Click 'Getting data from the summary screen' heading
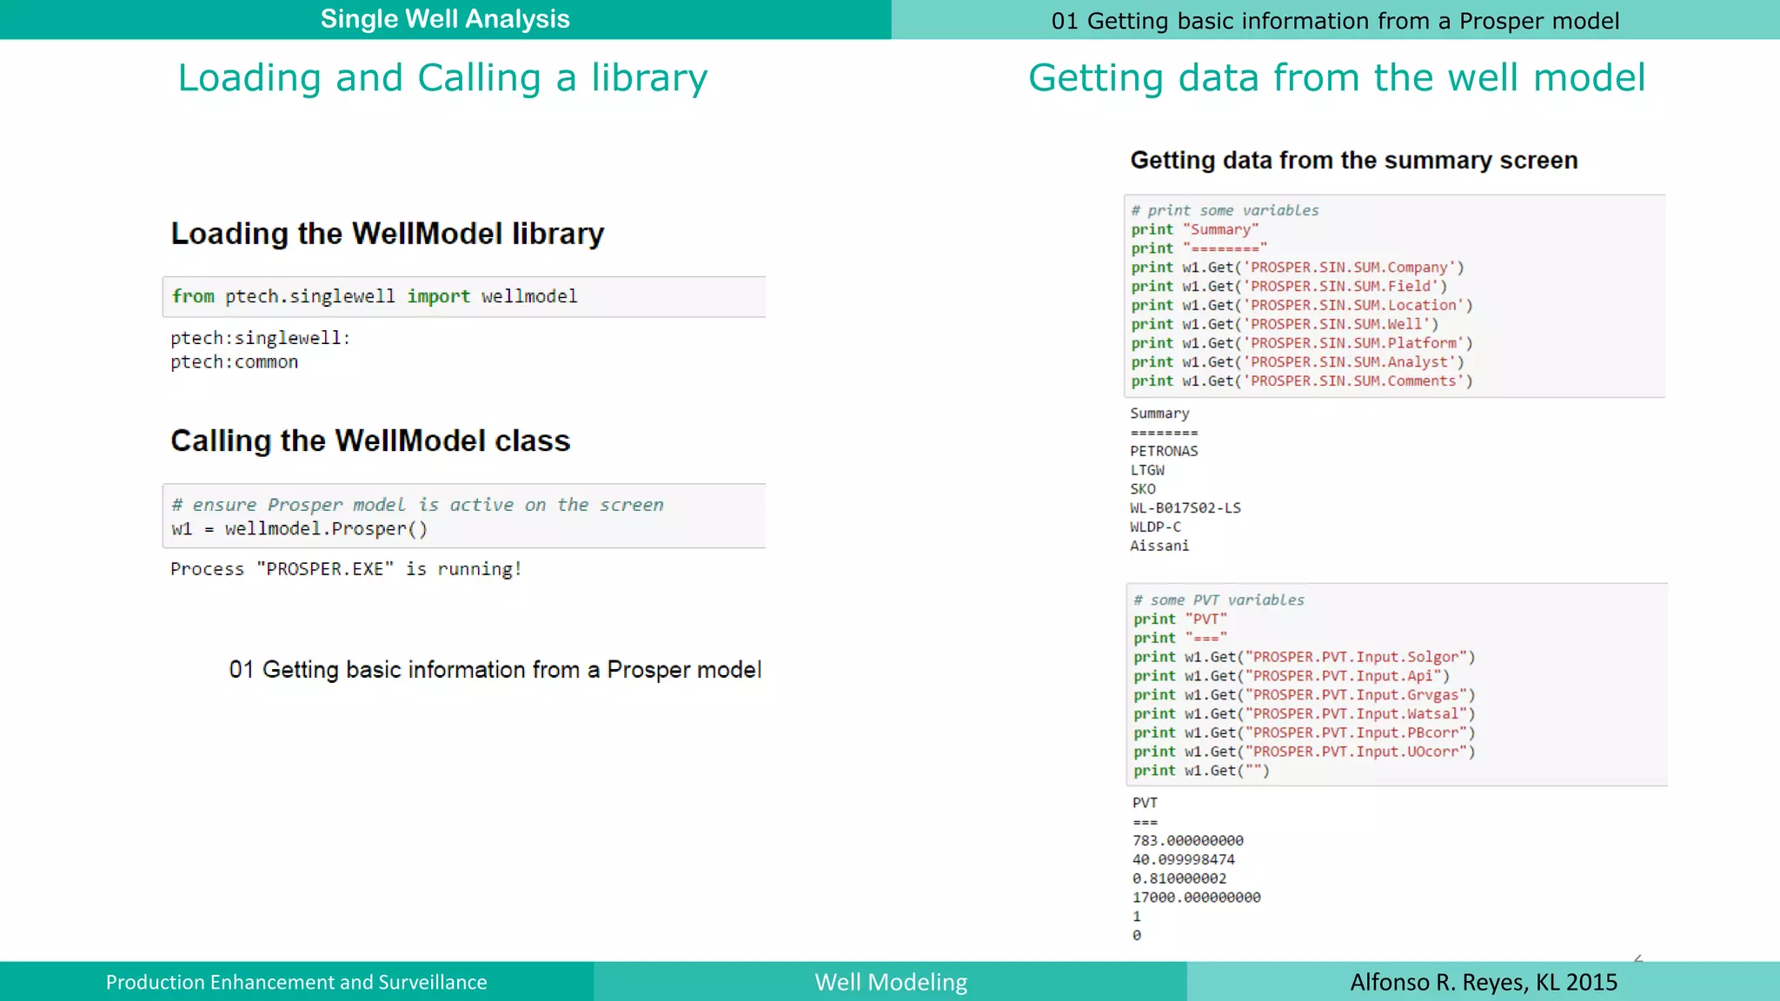The image size is (1780, 1001). click(1353, 161)
